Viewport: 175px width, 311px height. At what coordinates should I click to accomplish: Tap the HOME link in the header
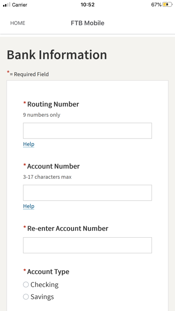[18, 23]
